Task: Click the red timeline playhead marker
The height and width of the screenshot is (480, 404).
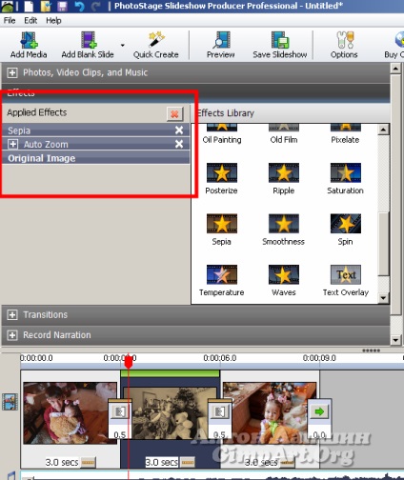Action: pyautogui.click(x=128, y=362)
